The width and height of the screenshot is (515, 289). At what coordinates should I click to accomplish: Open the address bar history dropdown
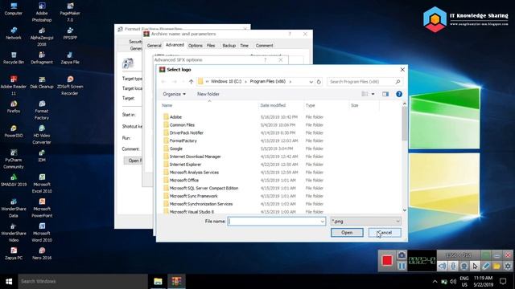click(311, 82)
